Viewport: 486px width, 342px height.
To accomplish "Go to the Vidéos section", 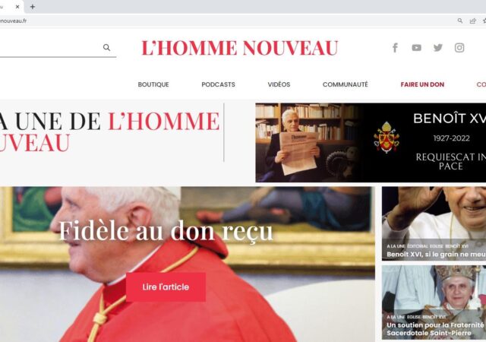I will [279, 84].
